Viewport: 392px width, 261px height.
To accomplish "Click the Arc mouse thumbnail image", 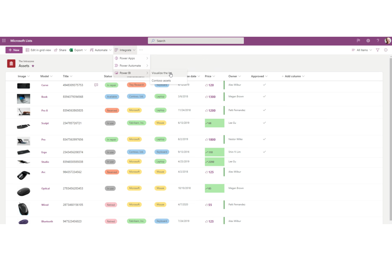I will point(24,175).
